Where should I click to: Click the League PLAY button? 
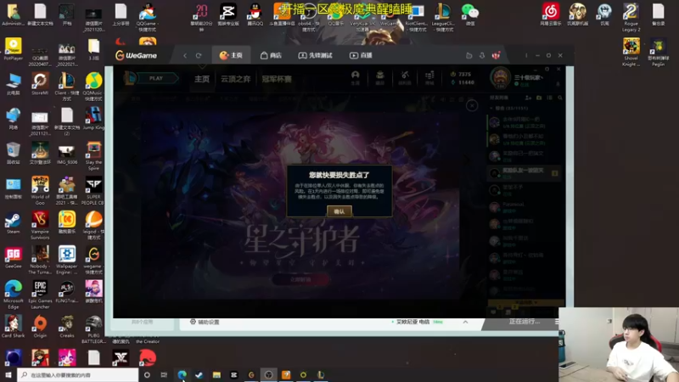coord(156,78)
